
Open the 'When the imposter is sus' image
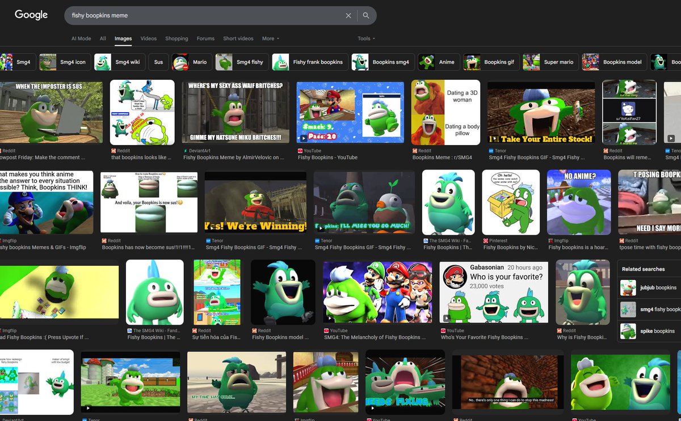pyautogui.click(x=51, y=112)
